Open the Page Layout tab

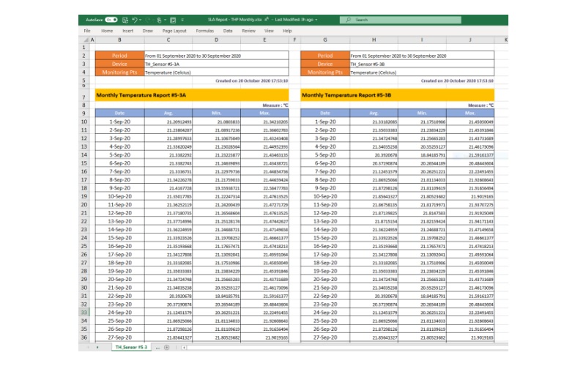click(174, 31)
